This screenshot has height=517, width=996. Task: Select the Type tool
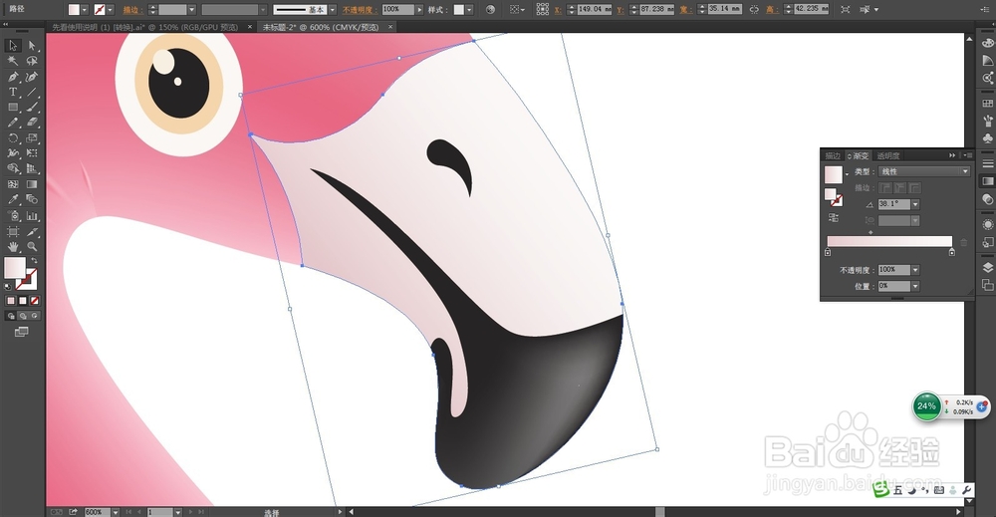point(13,92)
